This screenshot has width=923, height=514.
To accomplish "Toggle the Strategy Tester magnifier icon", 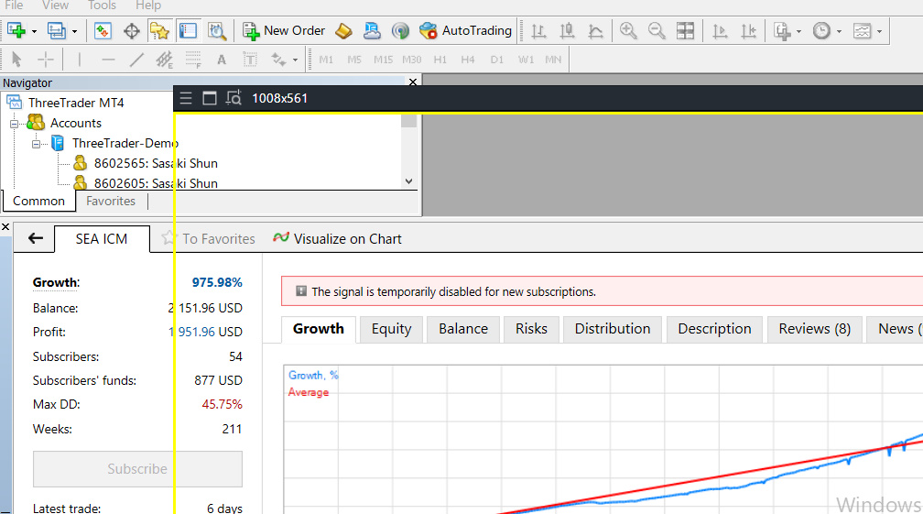I will pyautogui.click(x=217, y=30).
